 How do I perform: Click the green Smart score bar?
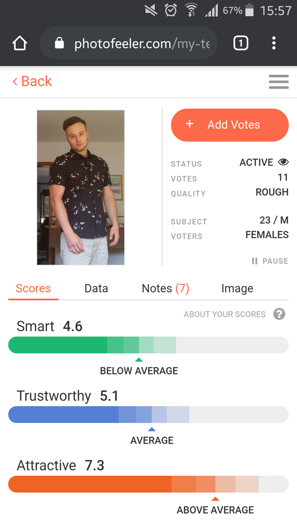point(148,345)
